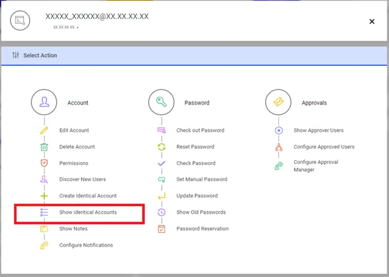Click the Account person circle icon
Viewport: 389px width, 277px height.
[44, 102]
